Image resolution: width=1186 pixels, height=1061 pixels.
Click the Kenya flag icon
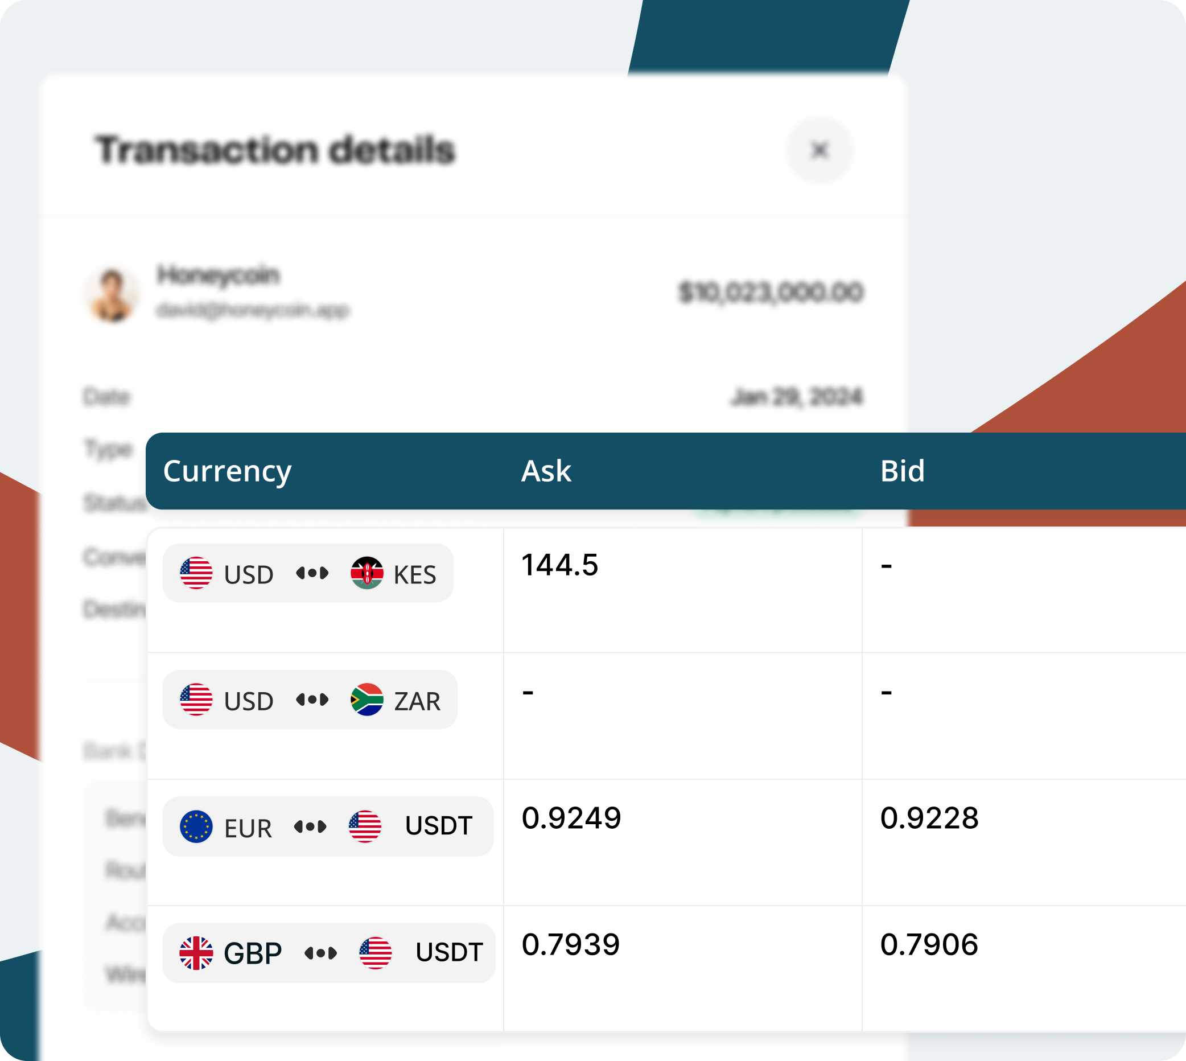(366, 573)
